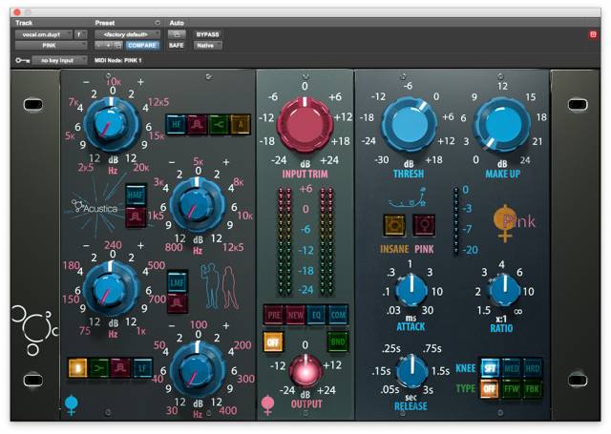The width and height of the screenshot is (611, 434).
Task: Click the green LF shelf curve button
Action: (x=99, y=368)
